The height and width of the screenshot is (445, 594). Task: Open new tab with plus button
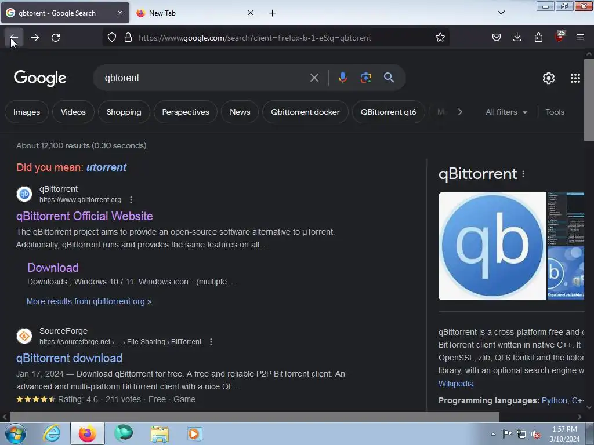[x=272, y=13]
